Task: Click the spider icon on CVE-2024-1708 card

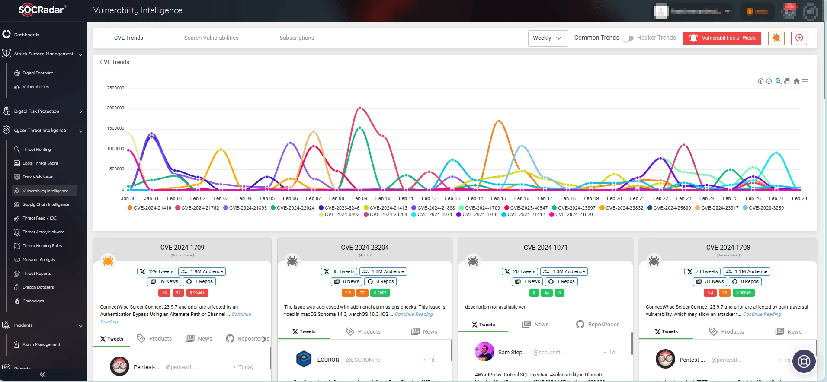Action: [x=654, y=261]
